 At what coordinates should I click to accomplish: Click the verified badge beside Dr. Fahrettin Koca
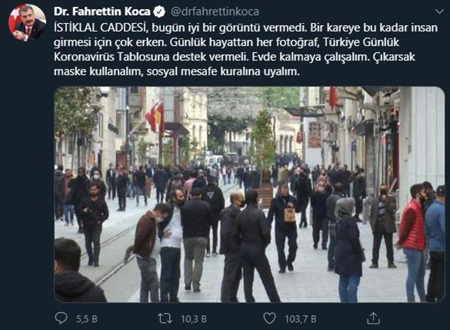click(x=160, y=12)
